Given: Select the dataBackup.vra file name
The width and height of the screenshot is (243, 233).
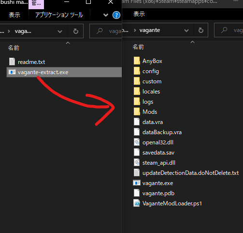Looking at the screenshot, I should tap(162, 132).
